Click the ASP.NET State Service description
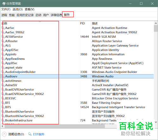Viewport: 158px width, 140px height. (x=107, y=68)
